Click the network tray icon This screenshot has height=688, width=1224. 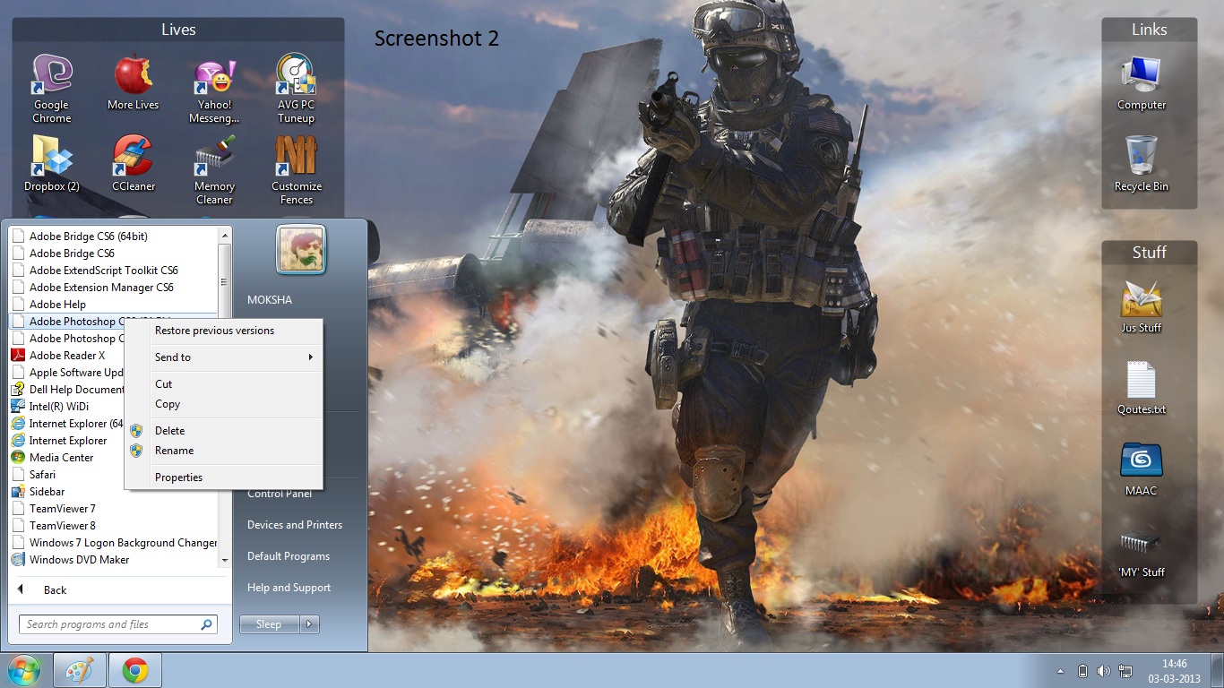(x=1126, y=671)
